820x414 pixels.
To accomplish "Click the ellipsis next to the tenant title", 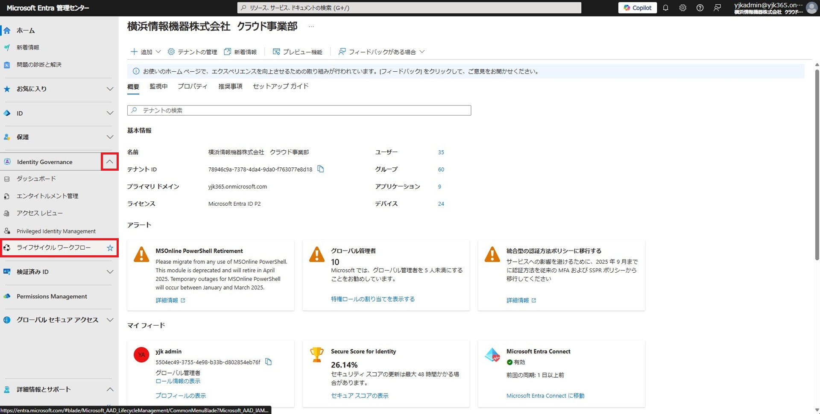I will click(311, 26).
